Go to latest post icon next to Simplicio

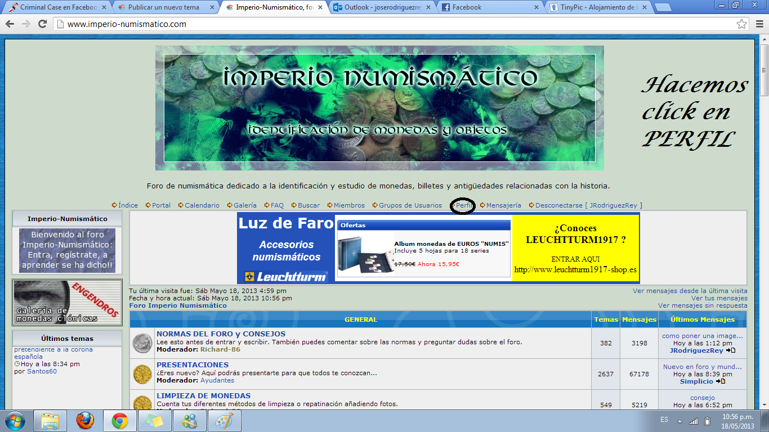pos(720,381)
